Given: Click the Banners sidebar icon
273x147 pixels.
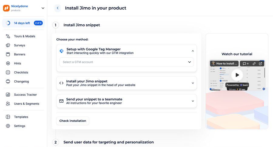Looking at the screenshot, I should coord(8,54).
